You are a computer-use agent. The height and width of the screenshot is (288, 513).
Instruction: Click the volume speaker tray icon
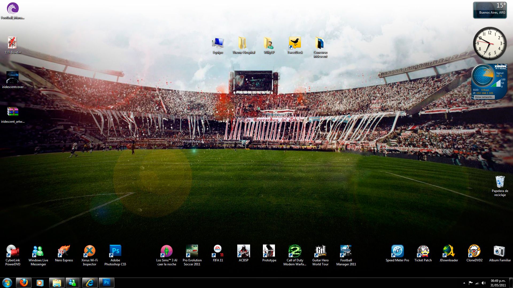(x=483, y=283)
